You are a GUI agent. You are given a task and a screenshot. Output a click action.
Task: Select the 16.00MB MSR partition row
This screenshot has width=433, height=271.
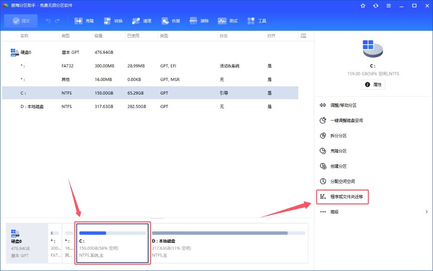click(x=150, y=79)
